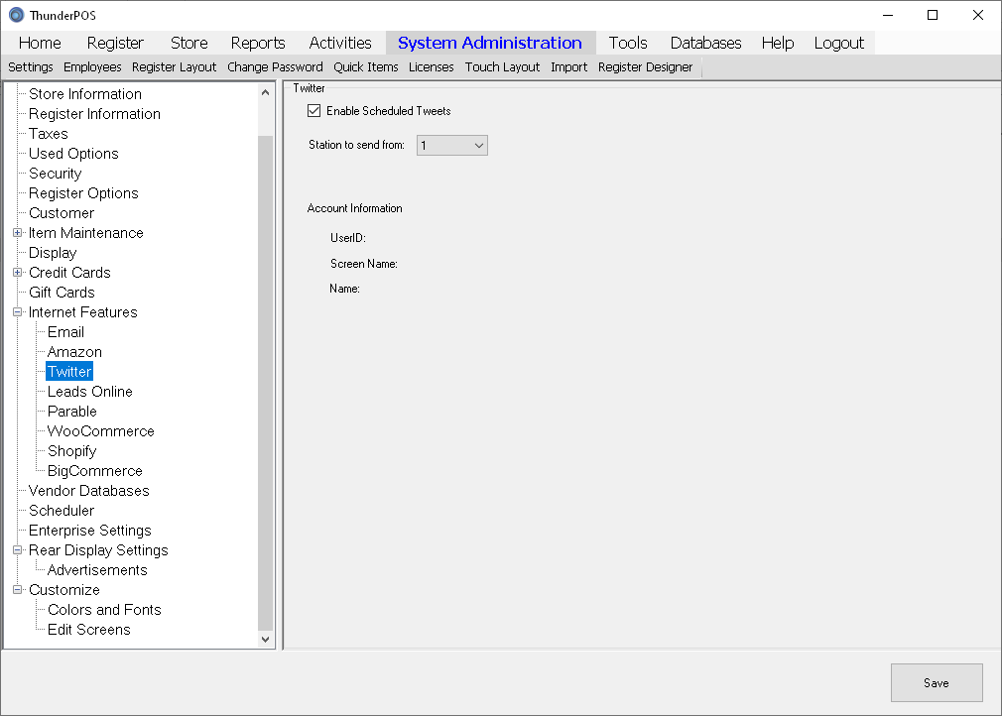The width and height of the screenshot is (1002, 716).
Task: Maximize the ThunderPOS window
Action: [x=933, y=15]
